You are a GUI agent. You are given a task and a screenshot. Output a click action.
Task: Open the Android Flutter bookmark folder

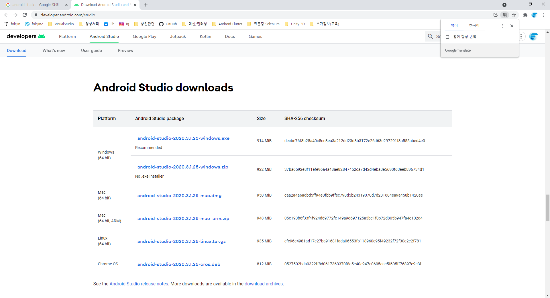227,24
